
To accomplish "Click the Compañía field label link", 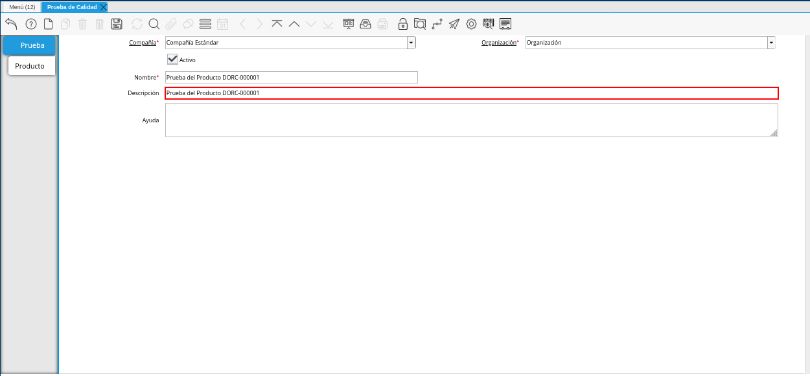I will 143,43.
